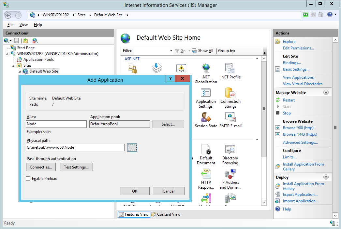Click the Back navigation arrow
341x229 pixels.
point(8,15)
